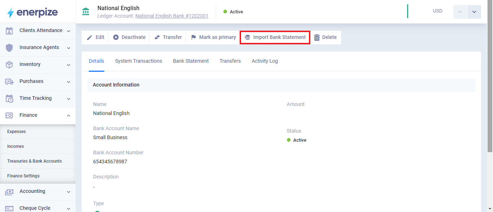Screen dimensions: 493x212
Task: Collapse the Finance sidebar section
Action: click(68, 115)
